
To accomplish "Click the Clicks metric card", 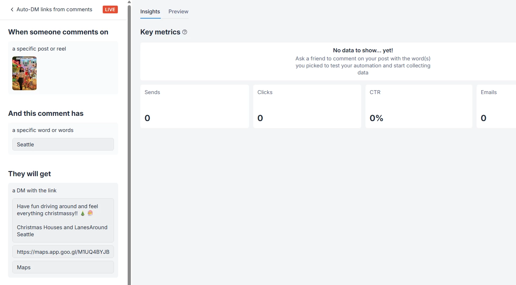I will (x=307, y=106).
